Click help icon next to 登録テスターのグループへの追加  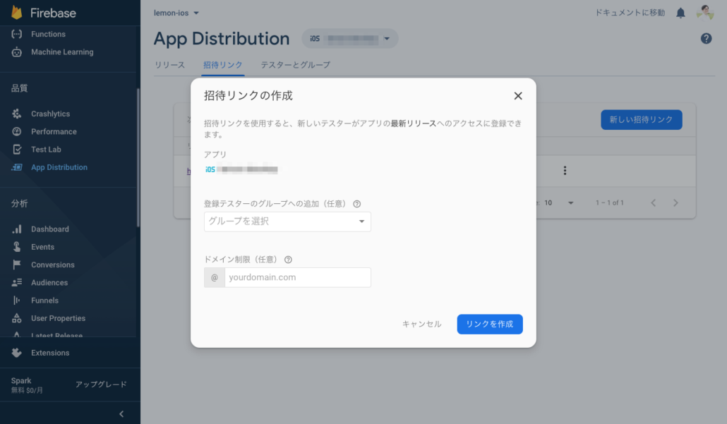(356, 204)
